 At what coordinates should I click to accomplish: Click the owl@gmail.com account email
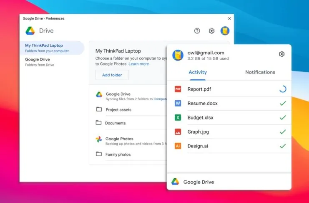pos(206,53)
